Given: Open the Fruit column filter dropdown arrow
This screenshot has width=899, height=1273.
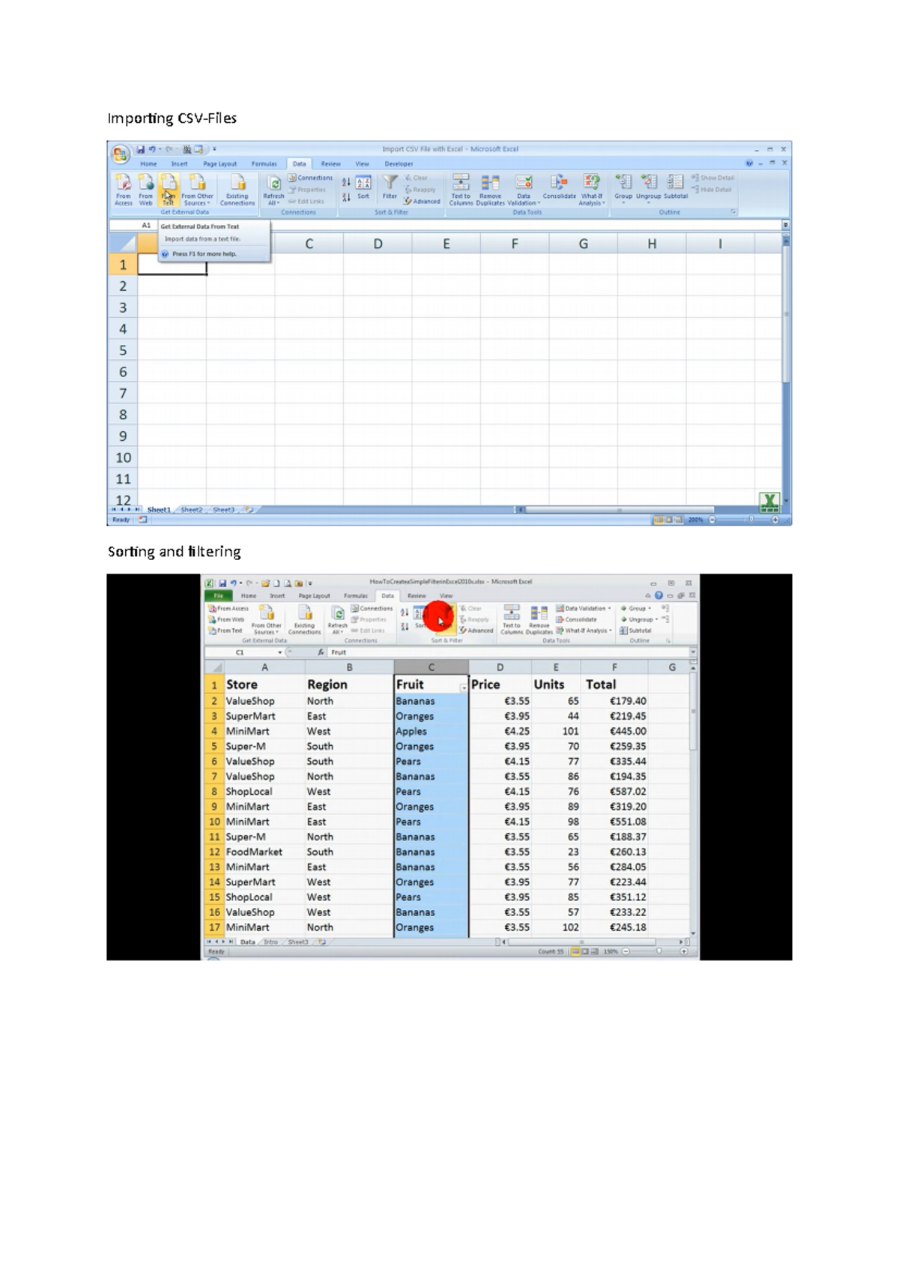Looking at the screenshot, I should 464,687.
